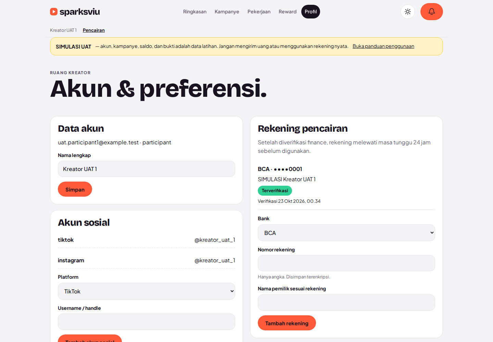This screenshot has height=342, width=493.
Task: Focus the Username / handle input field
Action: click(x=147, y=322)
